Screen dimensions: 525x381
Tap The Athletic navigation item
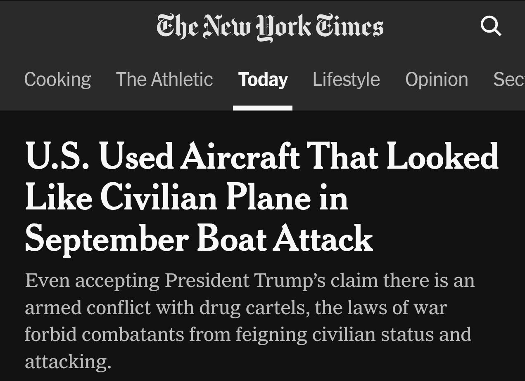pos(164,79)
